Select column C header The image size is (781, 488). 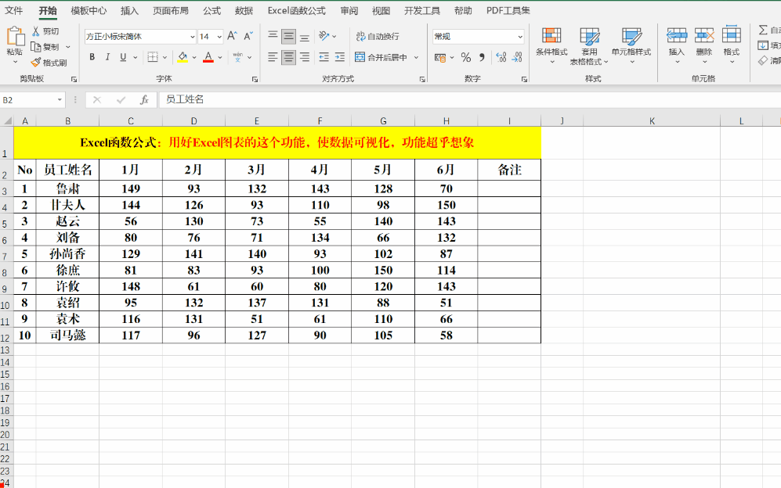131,121
